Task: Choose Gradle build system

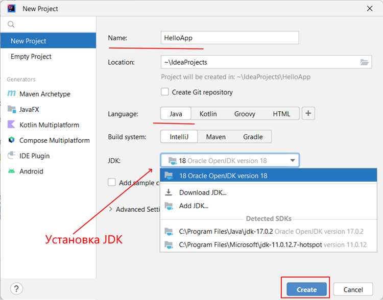Action: coord(253,137)
